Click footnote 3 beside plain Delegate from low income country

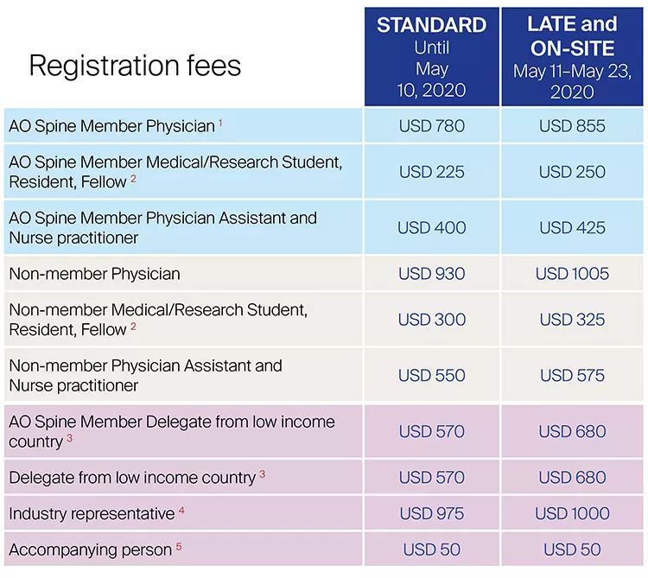pyautogui.click(x=263, y=474)
